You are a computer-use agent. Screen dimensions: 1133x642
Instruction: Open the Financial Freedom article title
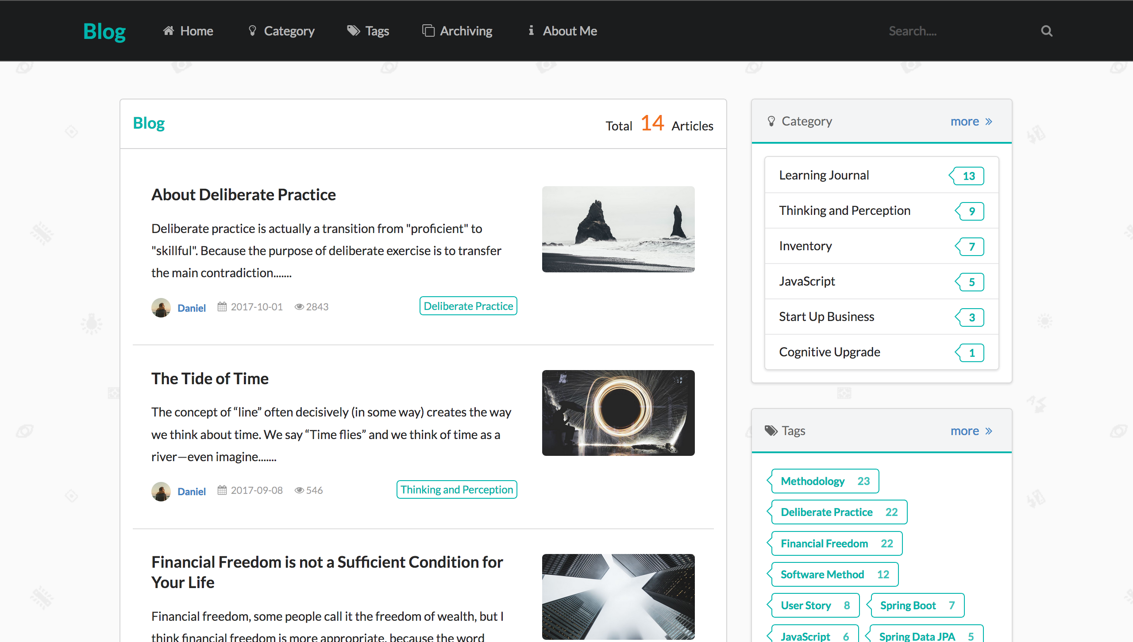click(x=327, y=572)
